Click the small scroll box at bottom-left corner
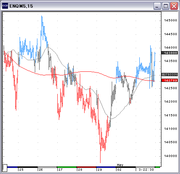This screenshot has width=180, height=174. click(x=5, y=168)
